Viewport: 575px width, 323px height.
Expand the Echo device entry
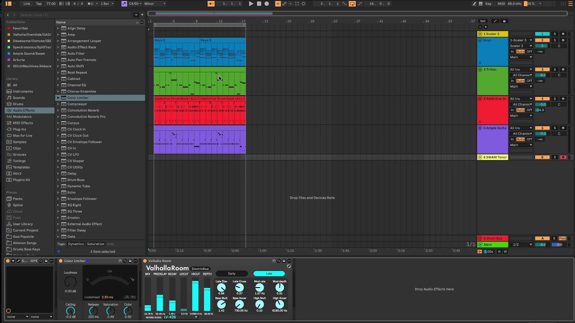pos(58,192)
